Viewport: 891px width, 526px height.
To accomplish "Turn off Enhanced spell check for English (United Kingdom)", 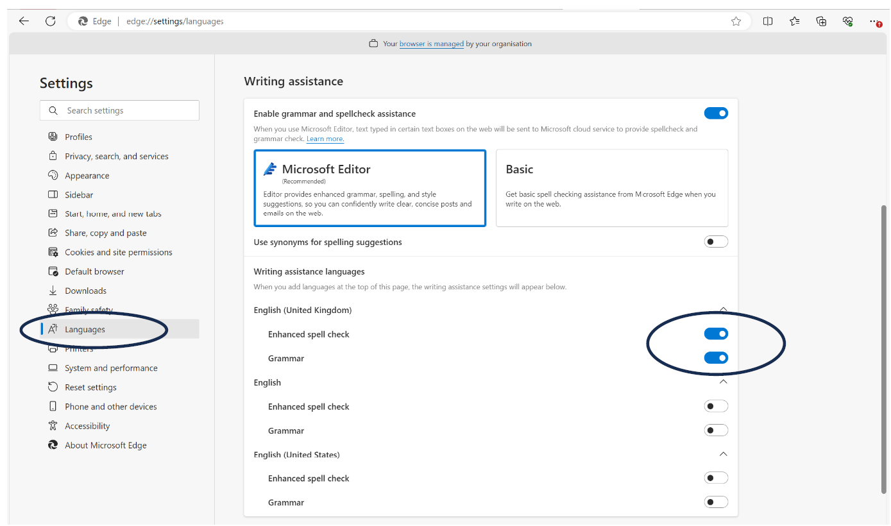I will tap(716, 334).
